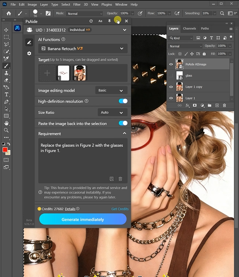Select the Horizontal Type tool

point(6,94)
